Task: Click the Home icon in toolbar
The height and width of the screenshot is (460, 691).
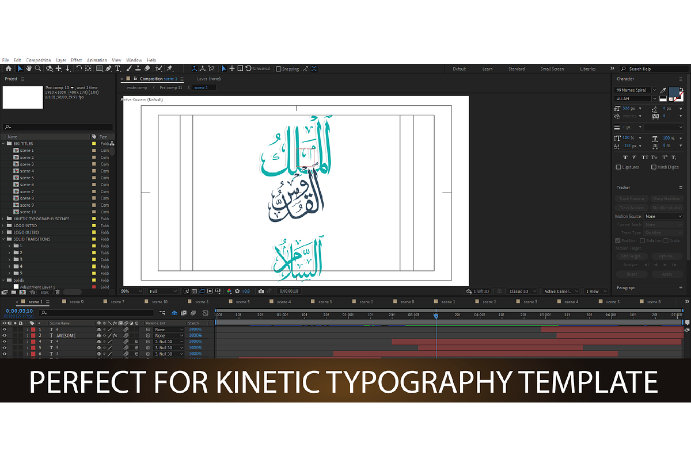Action: pyautogui.click(x=8, y=68)
